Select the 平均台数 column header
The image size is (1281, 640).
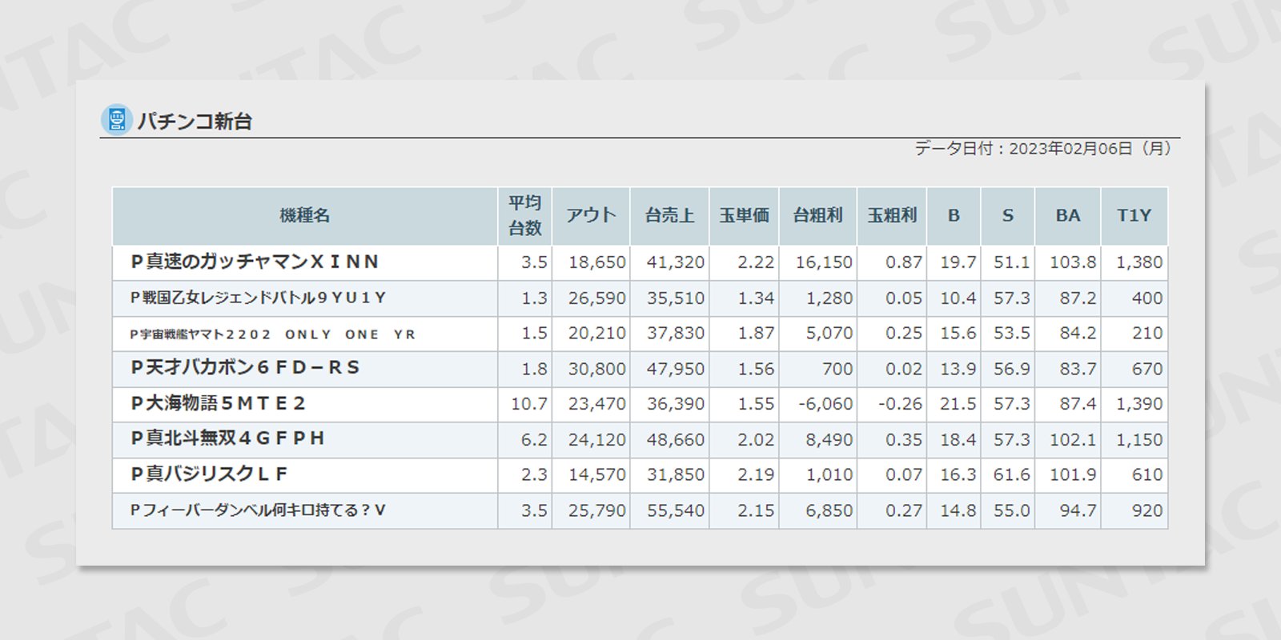coord(524,215)
